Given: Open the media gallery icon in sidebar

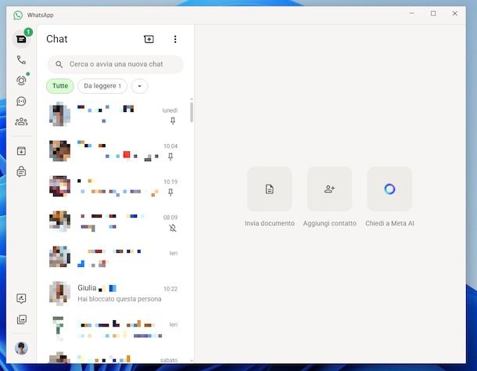Looking at the screenshot, I should coord(22,319).
